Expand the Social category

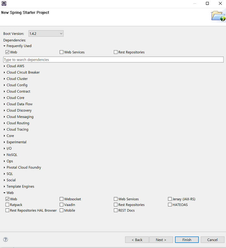(x=4, y=180)
